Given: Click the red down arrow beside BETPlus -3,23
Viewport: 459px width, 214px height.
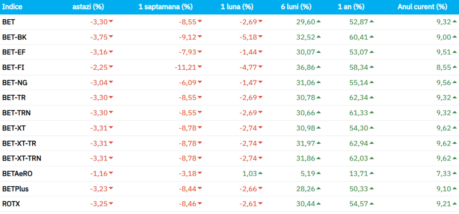Looking at the screenshot, I should pyautogui.click(x=111, y=189).
